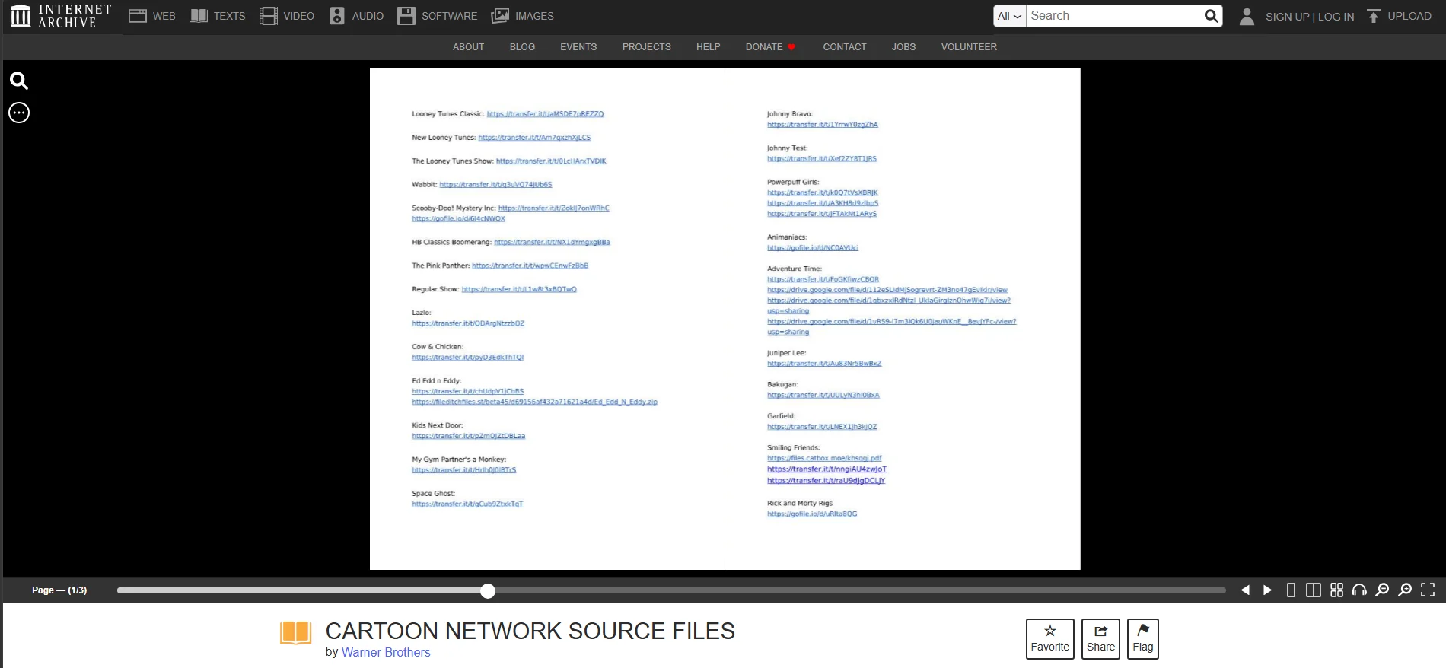Open the Warner Brothers creator link

386,652
